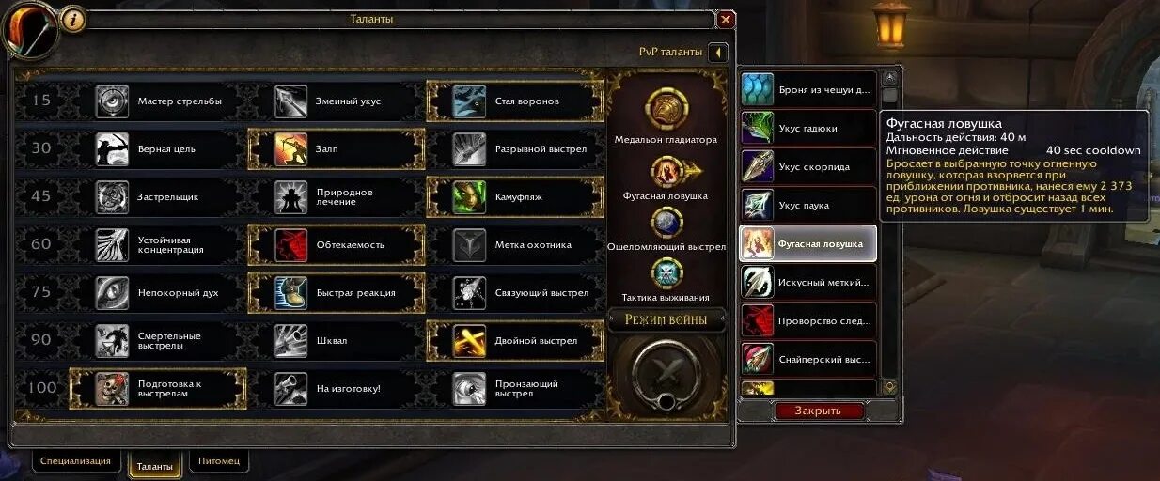Click the PvP list scrollbar up arrow

point(889,77)
